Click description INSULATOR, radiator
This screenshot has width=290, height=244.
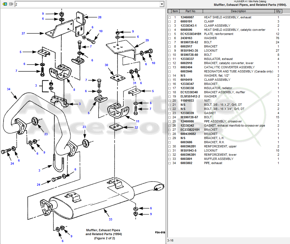[218, 88]
